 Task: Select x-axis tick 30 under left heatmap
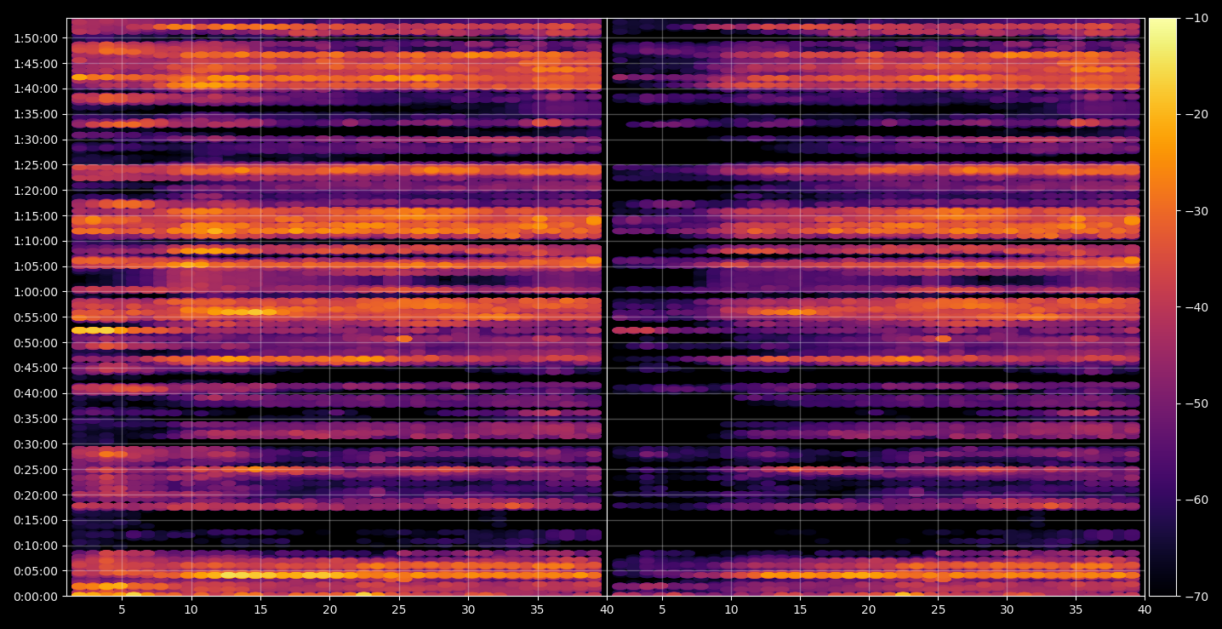click(468, 610)
